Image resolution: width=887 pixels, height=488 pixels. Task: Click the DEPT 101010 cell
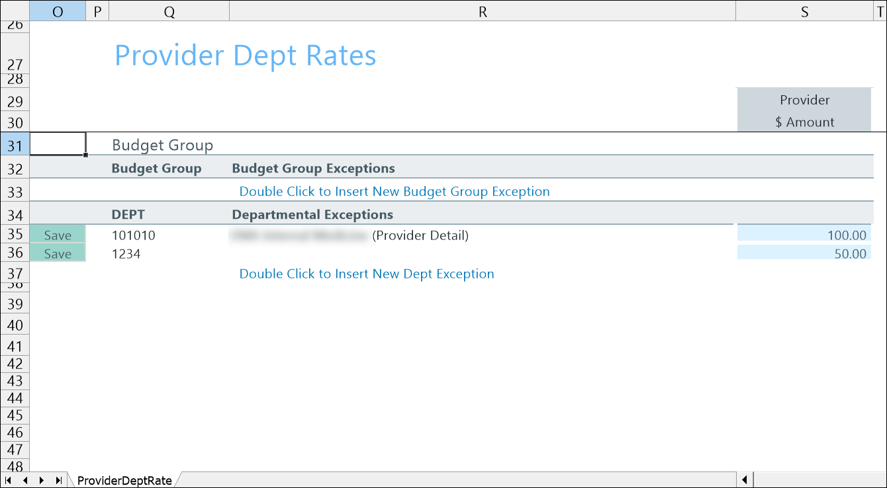[x=134, y=235]
